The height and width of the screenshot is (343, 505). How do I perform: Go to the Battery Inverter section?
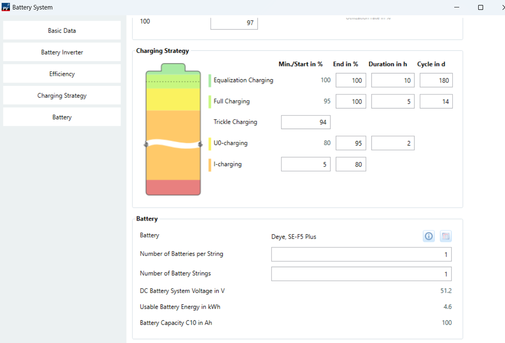click(62, 52)
